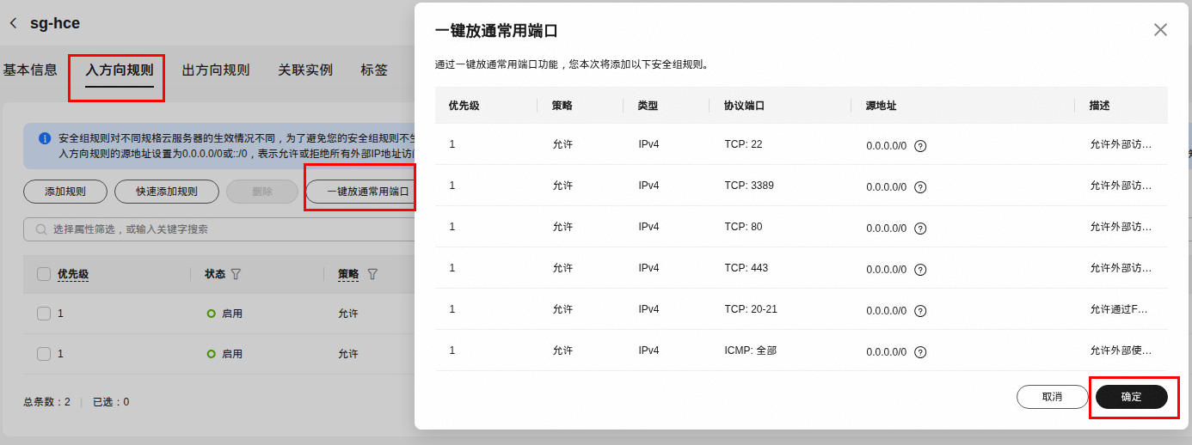Viewport: 1192px width, 445px height.
Task: Check the second inbound rule row checkbox
Action: pyautogui.click(x=44, y=353)
